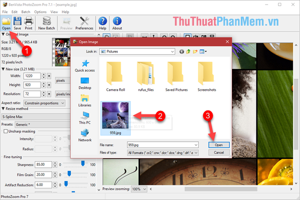Select Desktop in dialog sidebar
300x200 pixels.
[x=85, y=84]
